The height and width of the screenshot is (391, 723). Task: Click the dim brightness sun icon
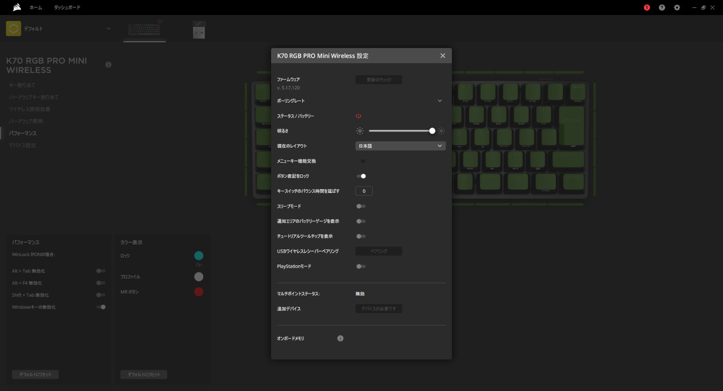[x=360, y=131]
